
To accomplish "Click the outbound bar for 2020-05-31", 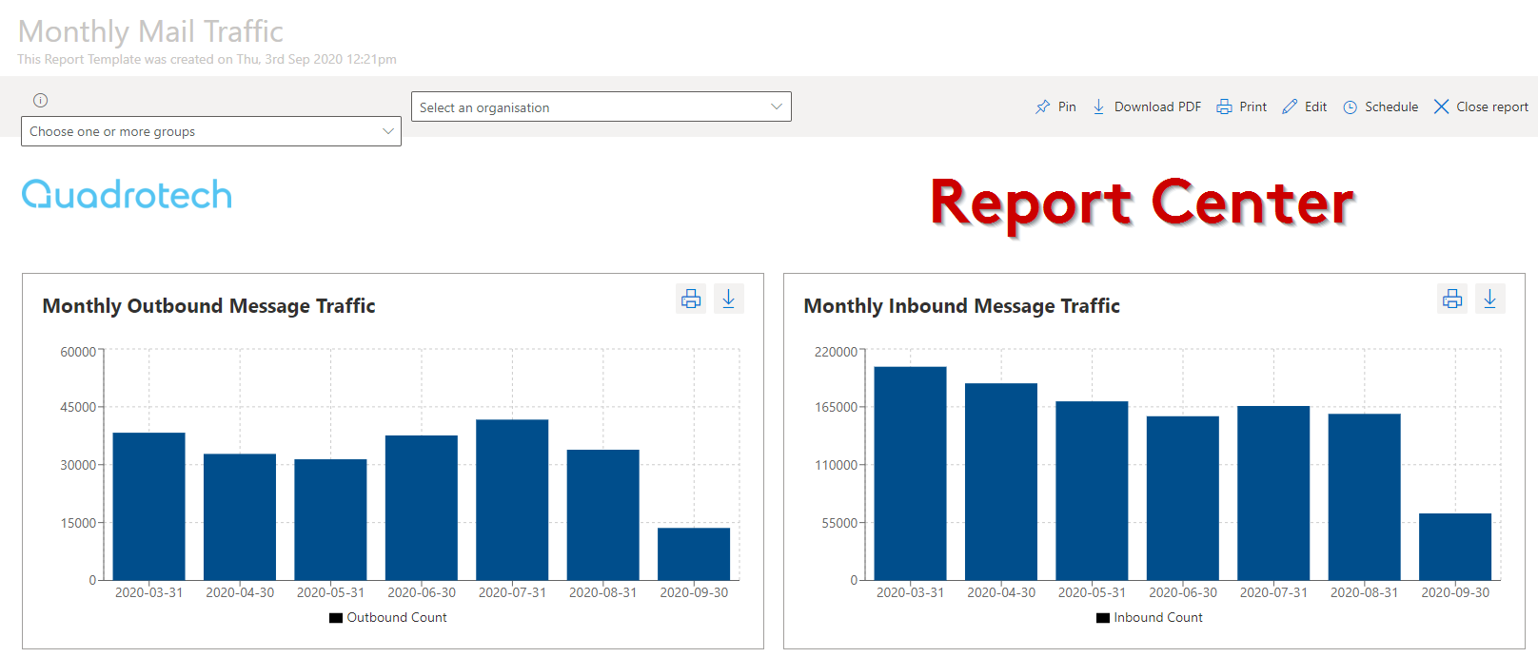I will click(x=330, y=519).
